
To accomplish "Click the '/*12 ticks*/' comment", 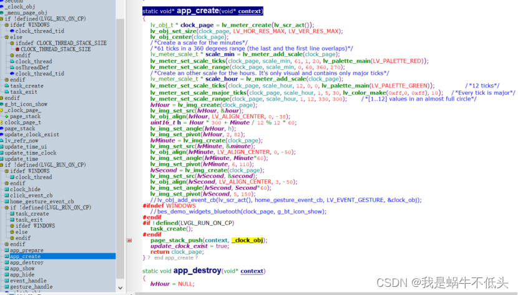I will pos(482,86).
